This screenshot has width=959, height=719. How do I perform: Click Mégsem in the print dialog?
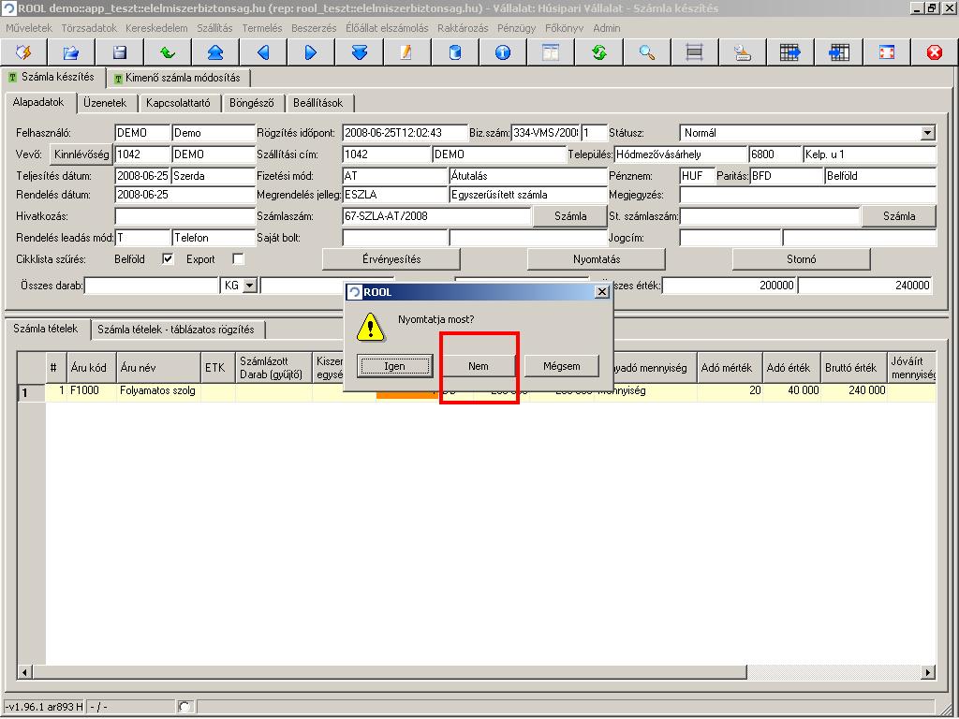pyautogui.click(x=562, y=366)
